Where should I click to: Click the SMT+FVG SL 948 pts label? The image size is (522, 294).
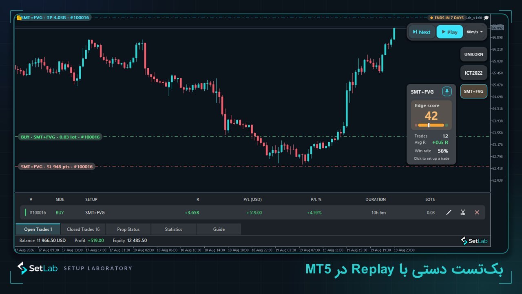tap(57, 167)
